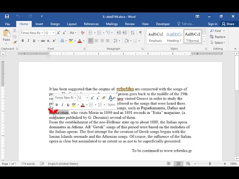Open the spelling proofing status icon
Viewport: 239px width, 179px height.
point(42,164)
